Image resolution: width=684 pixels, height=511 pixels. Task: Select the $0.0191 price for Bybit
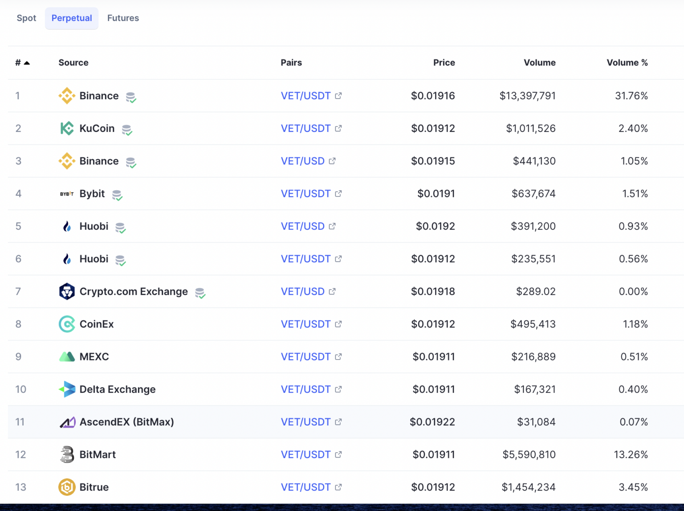click(436, 194)
